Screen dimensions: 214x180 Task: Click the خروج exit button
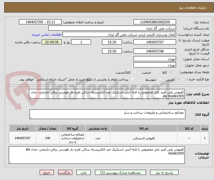(47, 173)
